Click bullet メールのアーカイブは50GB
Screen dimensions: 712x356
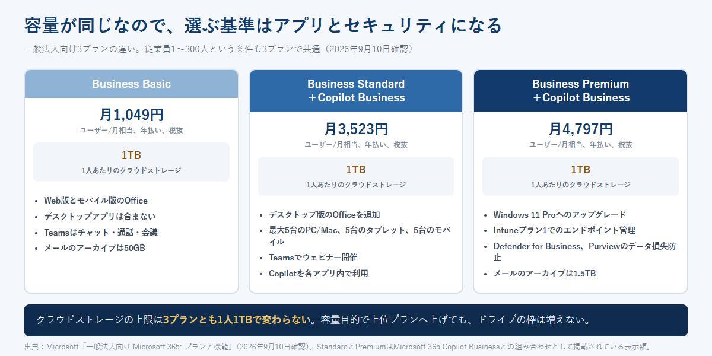(94, 248)
